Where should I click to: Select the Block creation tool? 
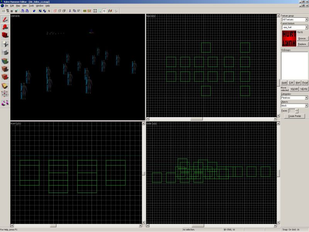pos(5,52)
